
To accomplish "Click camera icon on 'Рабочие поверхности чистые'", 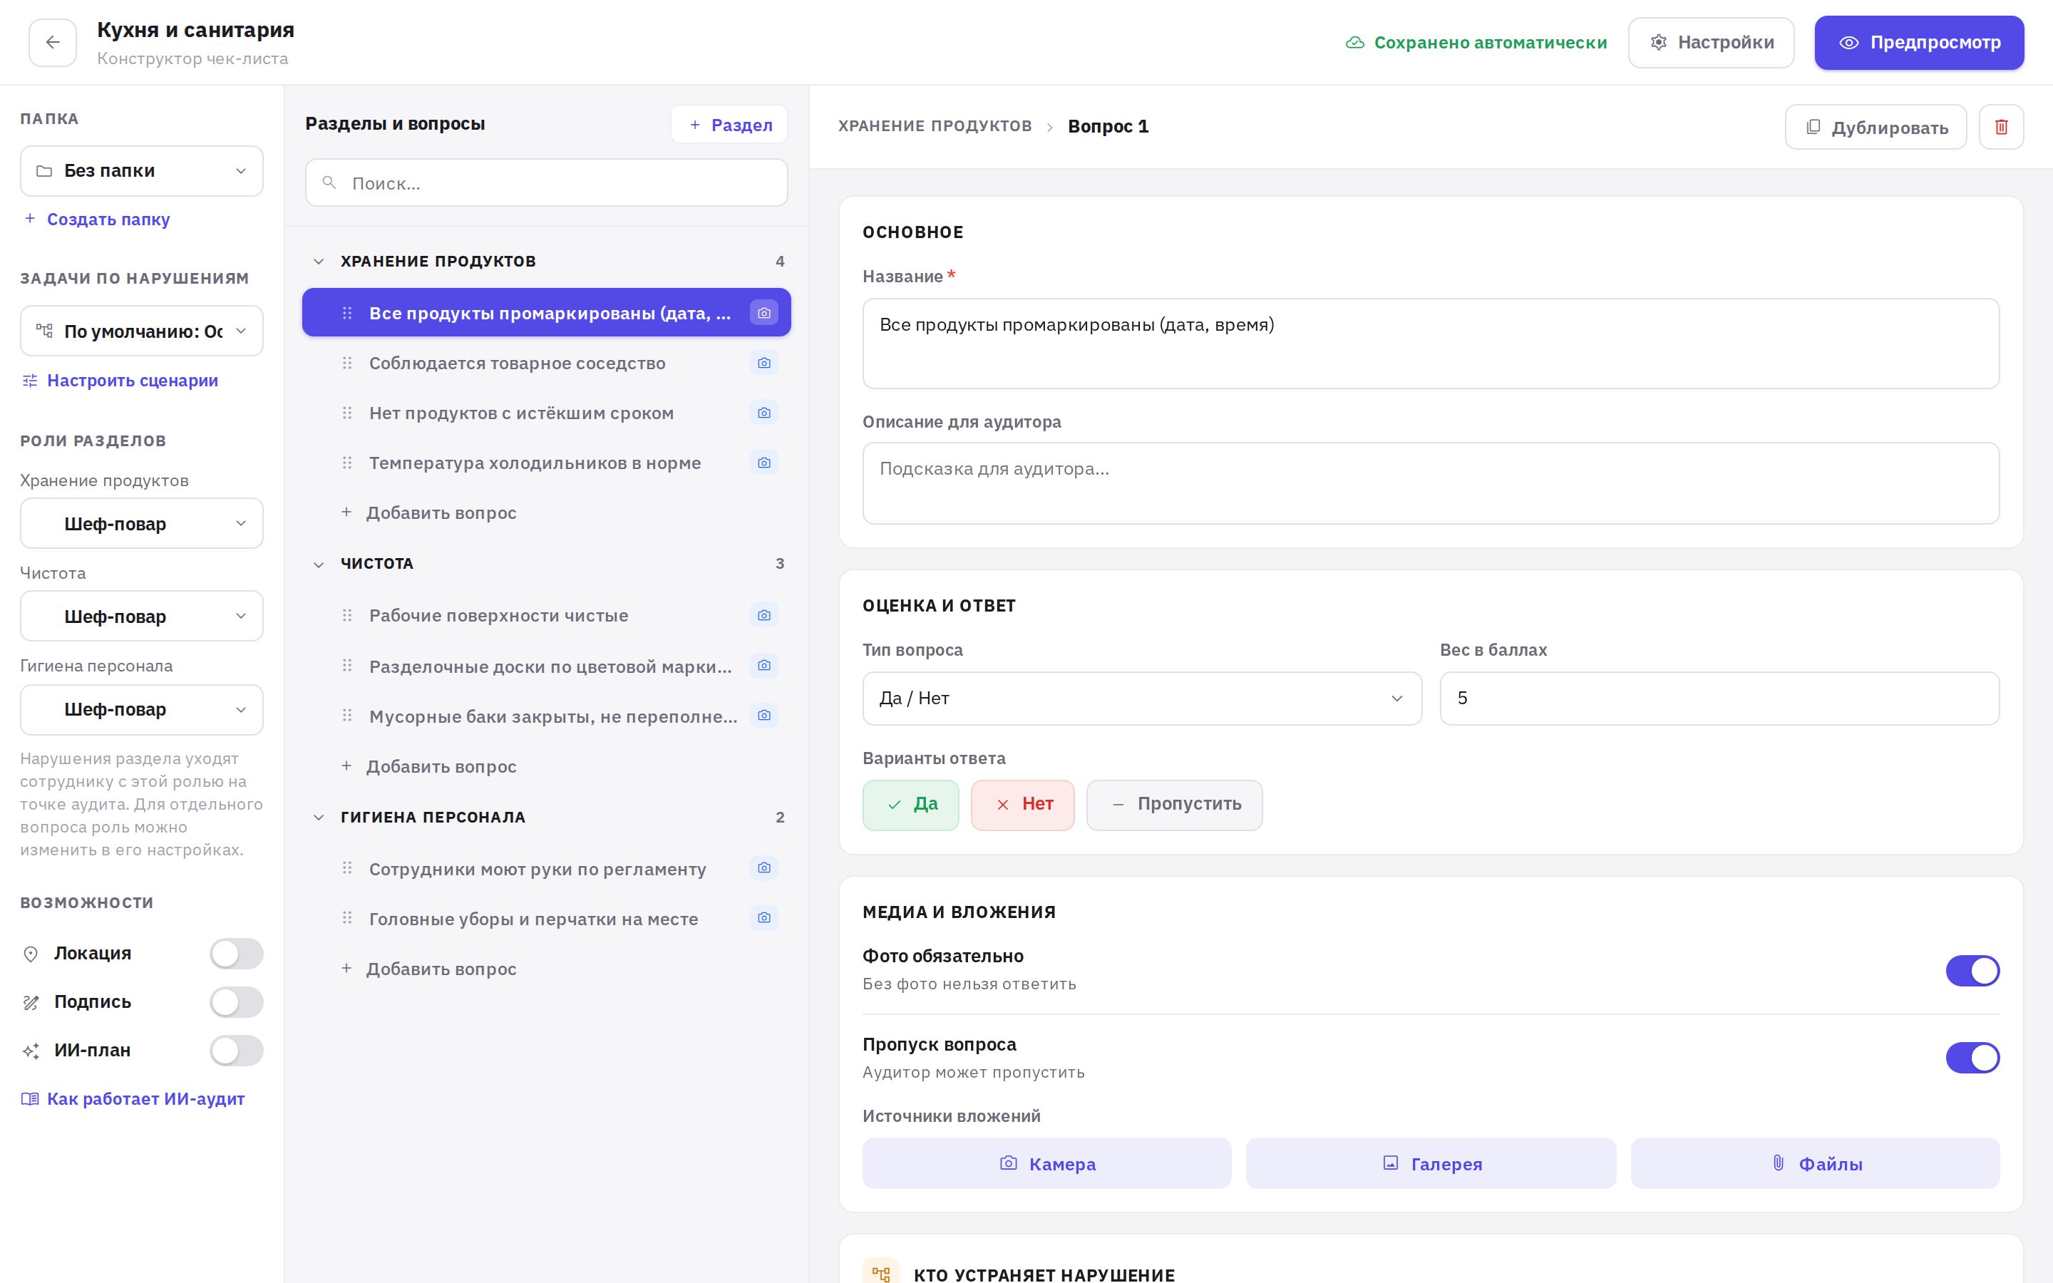I will click(x=763, y=615).
